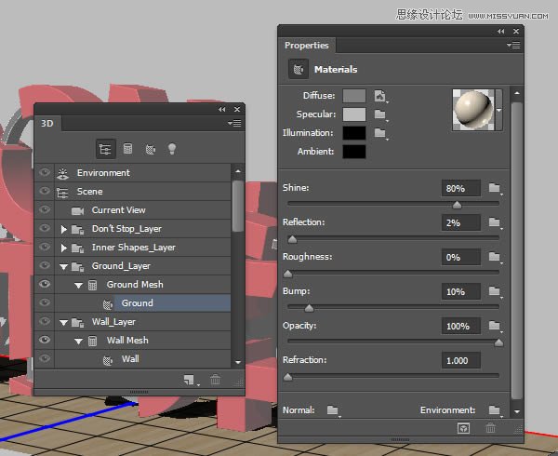This screenshot has height=456, width=558.
Task: Collapse the 3D panel with the double-arrow icon
Action: click(x=221, y=109)
